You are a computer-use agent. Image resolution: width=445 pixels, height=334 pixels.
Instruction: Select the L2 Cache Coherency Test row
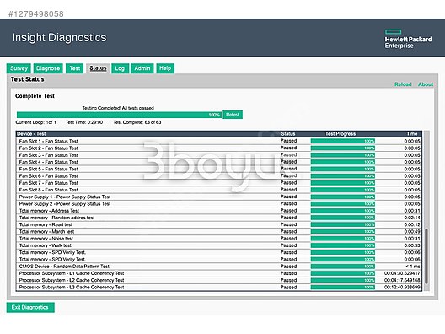click(218, 280)
